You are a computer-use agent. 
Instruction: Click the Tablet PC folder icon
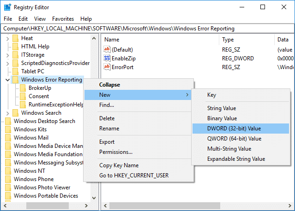click(15, 71)
